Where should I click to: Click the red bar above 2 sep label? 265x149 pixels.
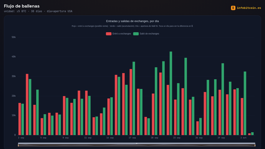[x=19, y=119]
